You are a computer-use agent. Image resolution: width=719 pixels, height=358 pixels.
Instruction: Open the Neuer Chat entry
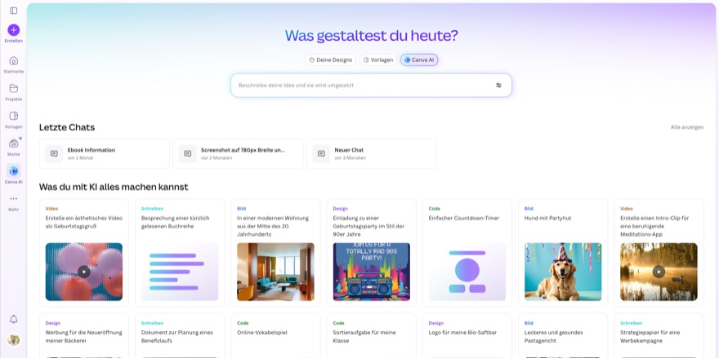372,154
